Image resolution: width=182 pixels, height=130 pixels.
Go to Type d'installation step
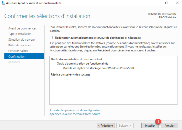(x=20, y=34)
